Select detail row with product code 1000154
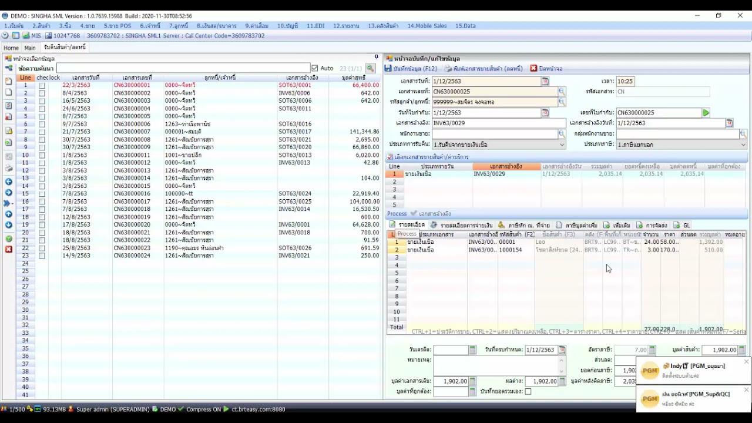The image size is (752, 423). [x=566, y=250]
